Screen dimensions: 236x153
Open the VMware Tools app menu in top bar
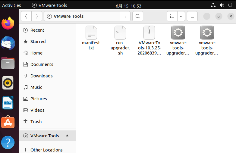tap(49, 5)
